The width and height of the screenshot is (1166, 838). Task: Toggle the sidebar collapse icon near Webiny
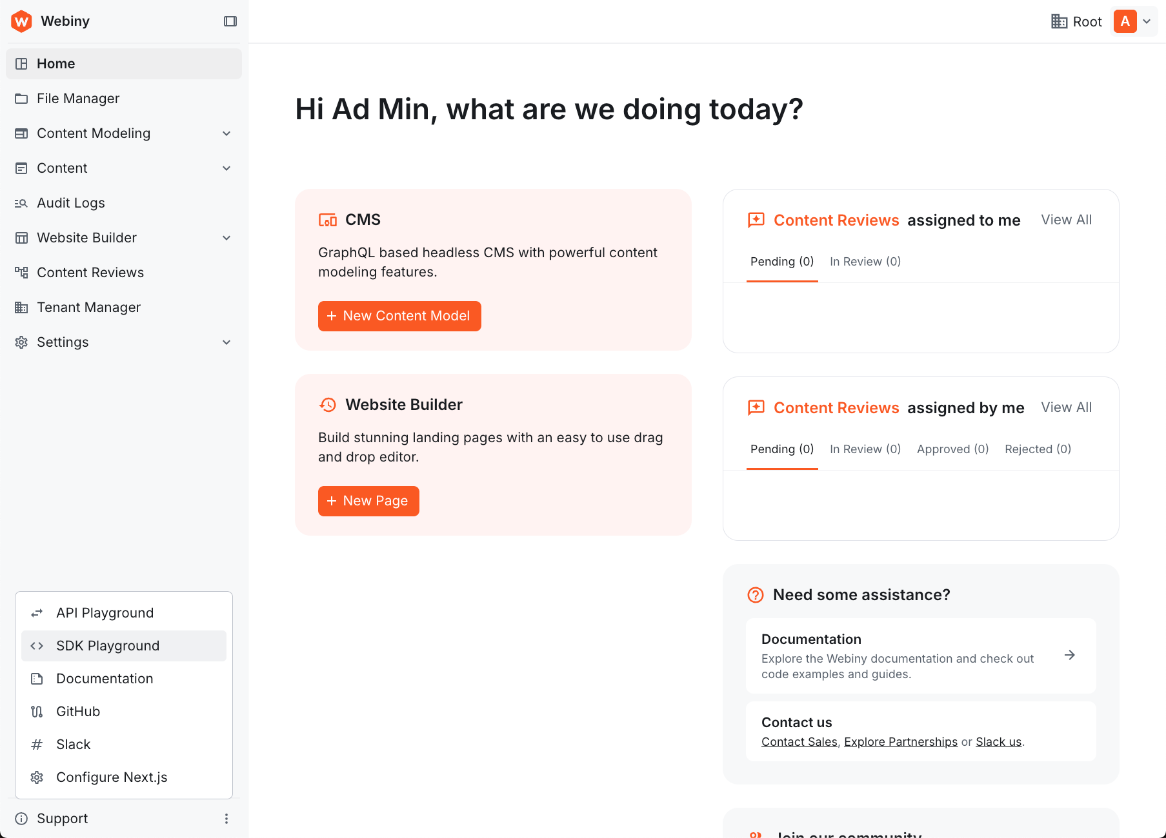230,21
